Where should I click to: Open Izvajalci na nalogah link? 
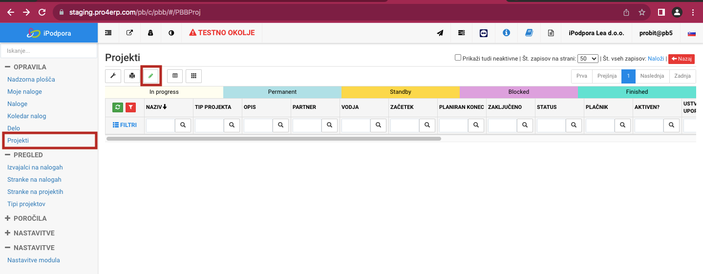(x=35, y=167)
